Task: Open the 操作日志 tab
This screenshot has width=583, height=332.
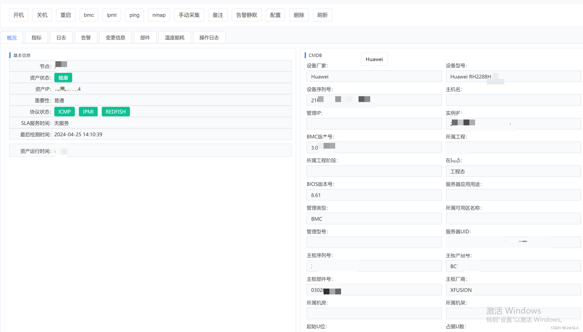Action: pyautogui.click(x=209, y=38)
